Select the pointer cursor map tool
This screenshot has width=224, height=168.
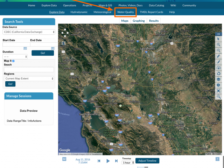(218, 39)
